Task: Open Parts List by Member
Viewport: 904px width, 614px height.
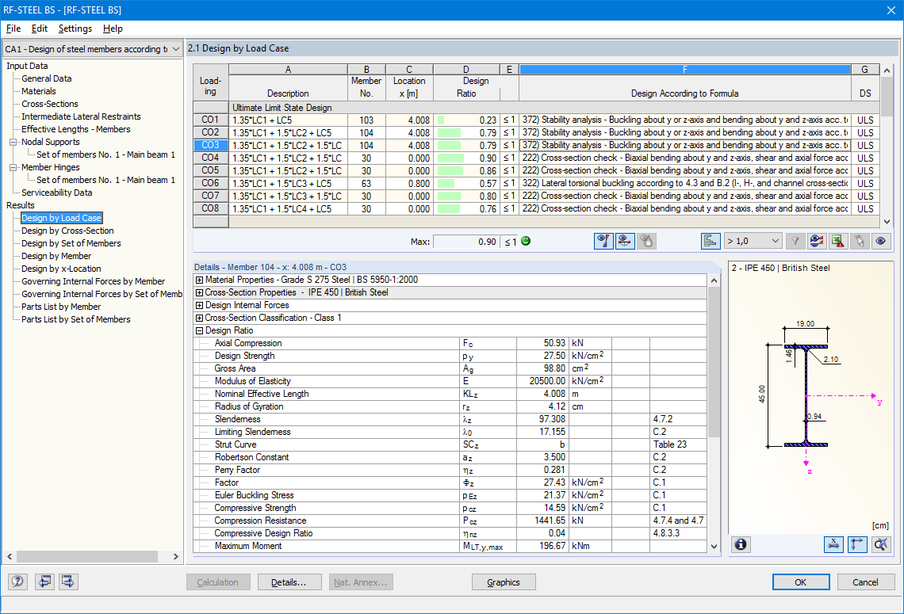Action: coord(61,307)
